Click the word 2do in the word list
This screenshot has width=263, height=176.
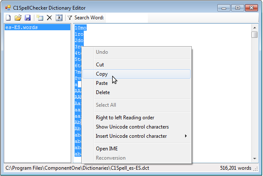(79, 40)
